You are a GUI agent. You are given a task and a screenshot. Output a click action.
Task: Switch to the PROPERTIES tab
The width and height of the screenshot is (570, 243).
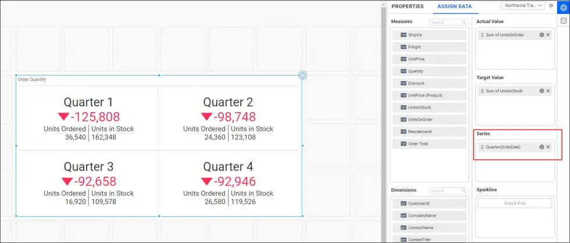point(406,6)
